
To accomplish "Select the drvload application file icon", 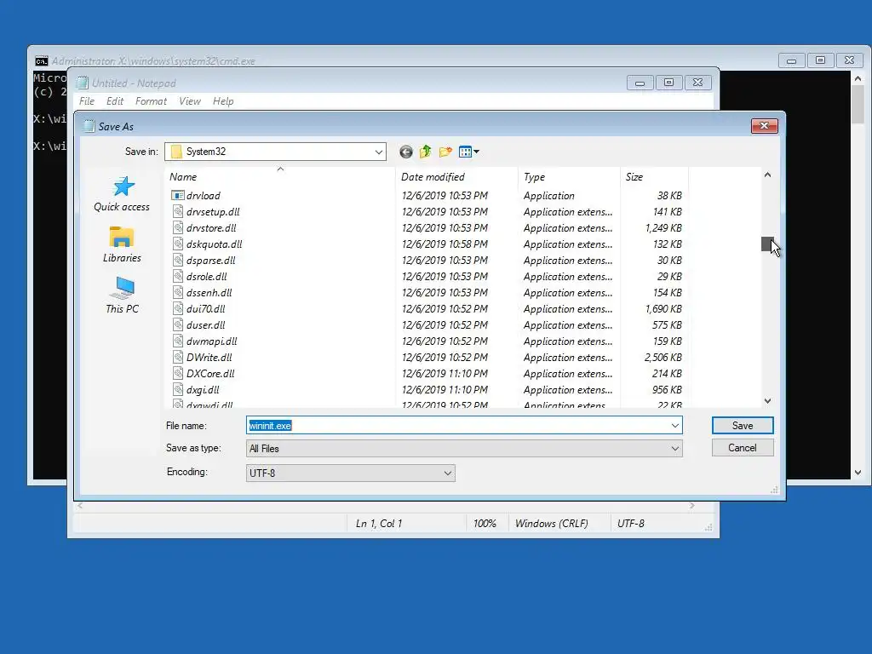I will coord(177,195).
